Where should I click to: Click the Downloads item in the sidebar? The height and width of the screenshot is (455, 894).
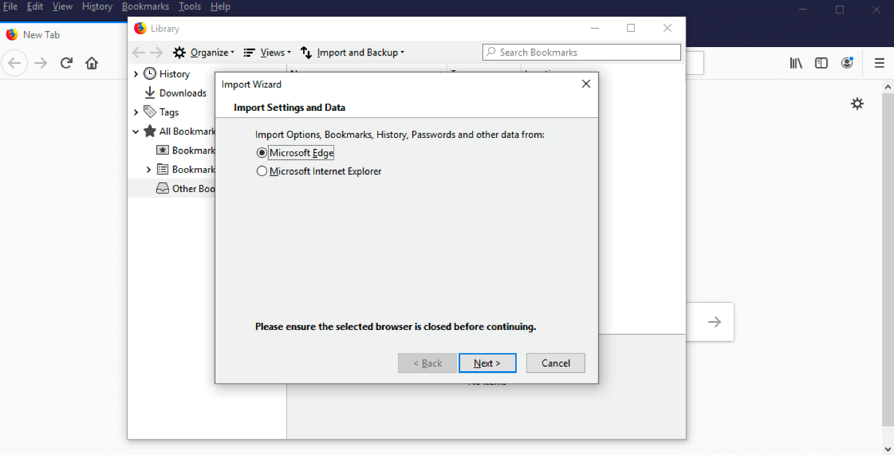pyautogui.click(x=181, y=93)
